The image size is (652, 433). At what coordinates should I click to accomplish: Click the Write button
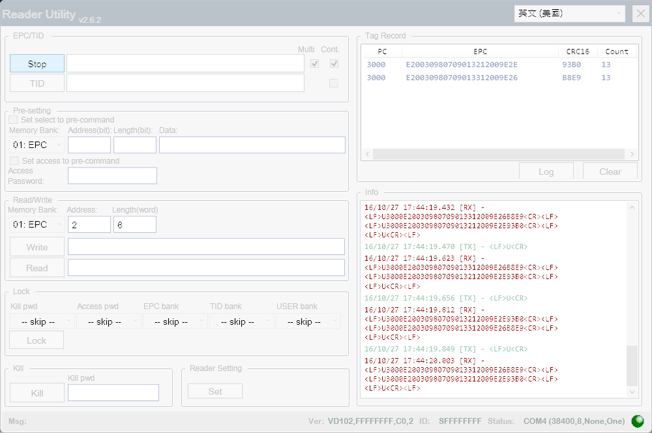(37, 247)
